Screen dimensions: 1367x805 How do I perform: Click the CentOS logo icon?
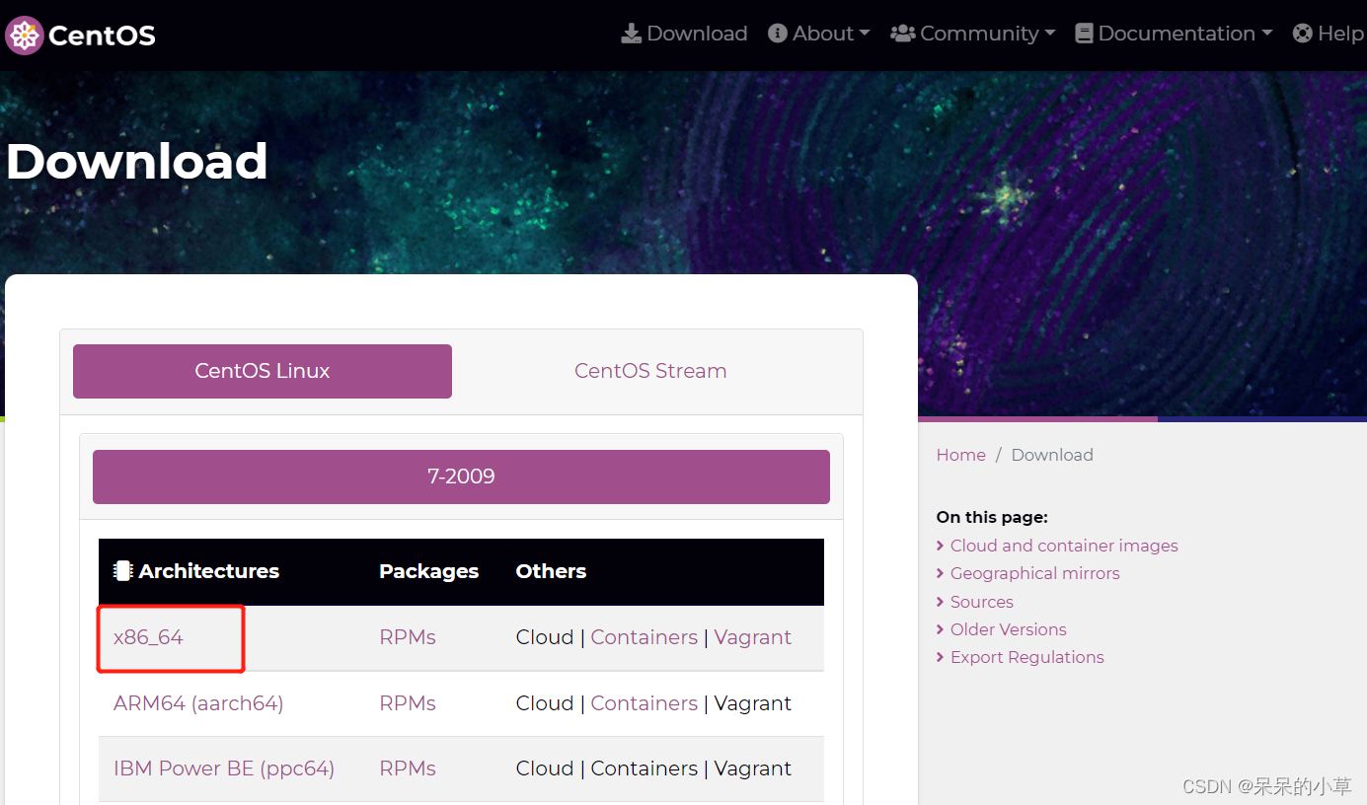(24, 36)
